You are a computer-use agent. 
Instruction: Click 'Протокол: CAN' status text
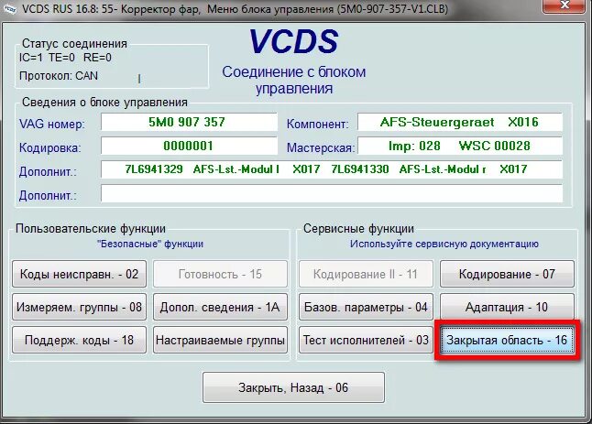[59, 76]
